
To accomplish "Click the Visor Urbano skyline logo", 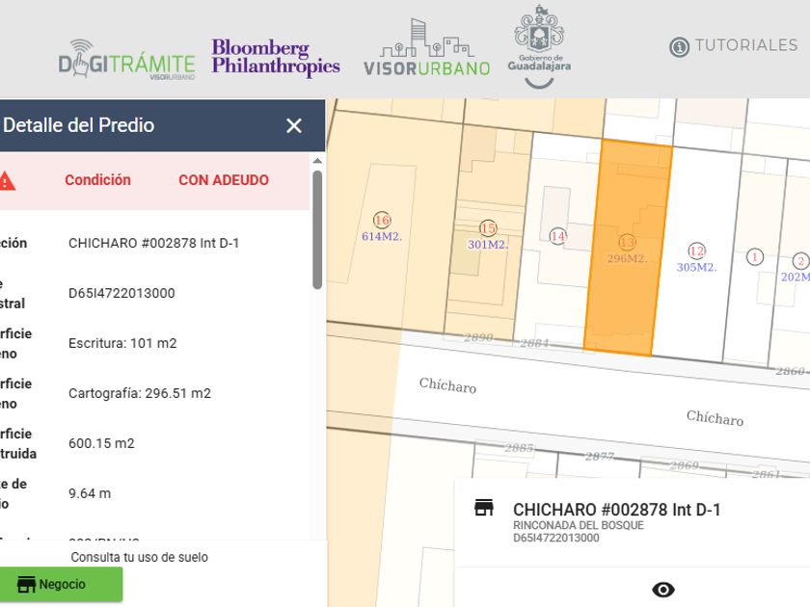I will pos(426,47).
